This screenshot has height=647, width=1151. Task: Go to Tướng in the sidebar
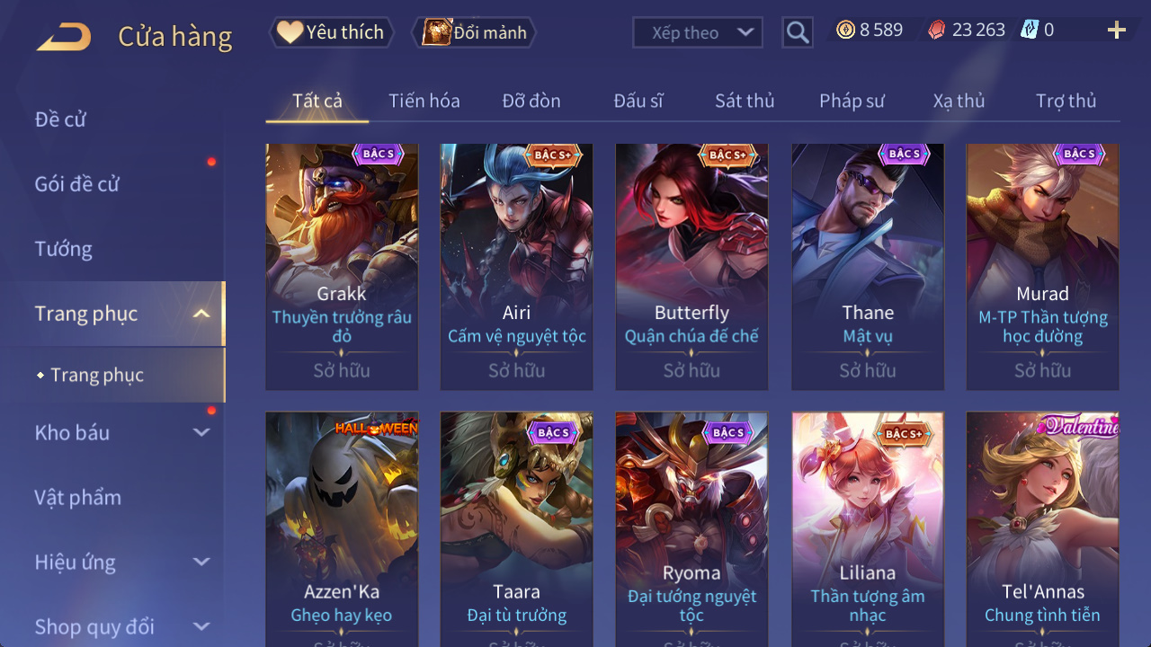pyautogui.click(x=63, y=249)
